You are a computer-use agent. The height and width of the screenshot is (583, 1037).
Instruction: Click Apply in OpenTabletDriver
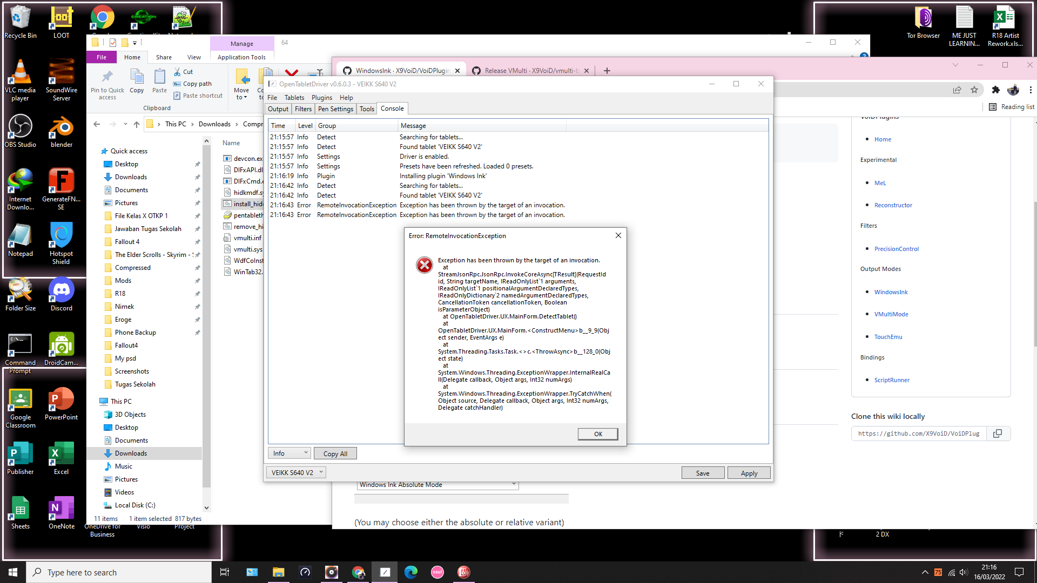click(x=749, y=472)
